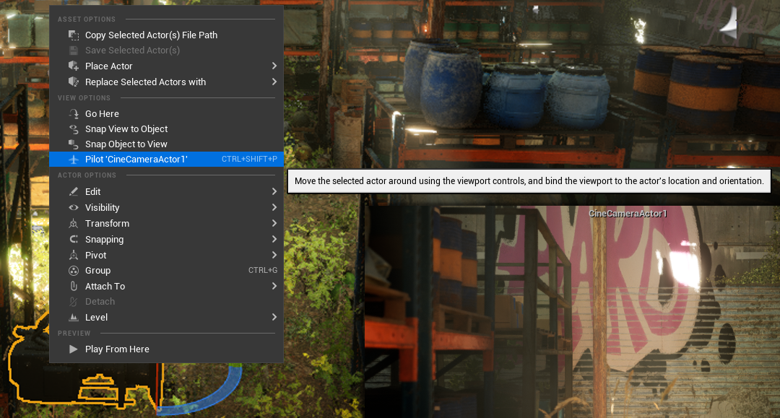Expand the Place Actor submenu arrow
This screenshot has width=780, height=418.
coord(274,66)
